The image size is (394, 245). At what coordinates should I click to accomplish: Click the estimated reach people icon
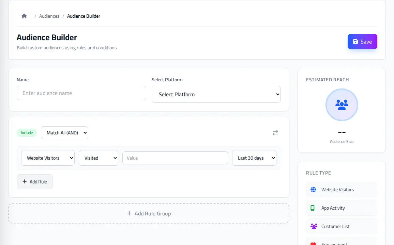342,105
